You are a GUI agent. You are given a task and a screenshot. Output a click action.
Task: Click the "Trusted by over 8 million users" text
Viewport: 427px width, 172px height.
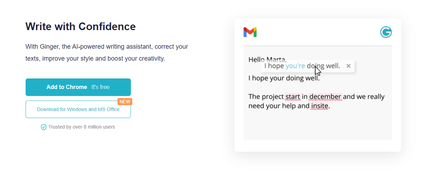tap(81, 127)
